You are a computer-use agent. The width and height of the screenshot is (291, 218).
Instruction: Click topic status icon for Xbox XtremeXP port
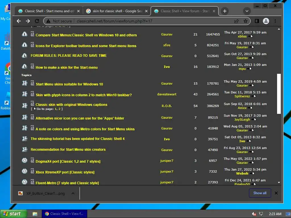coord(24,171)
